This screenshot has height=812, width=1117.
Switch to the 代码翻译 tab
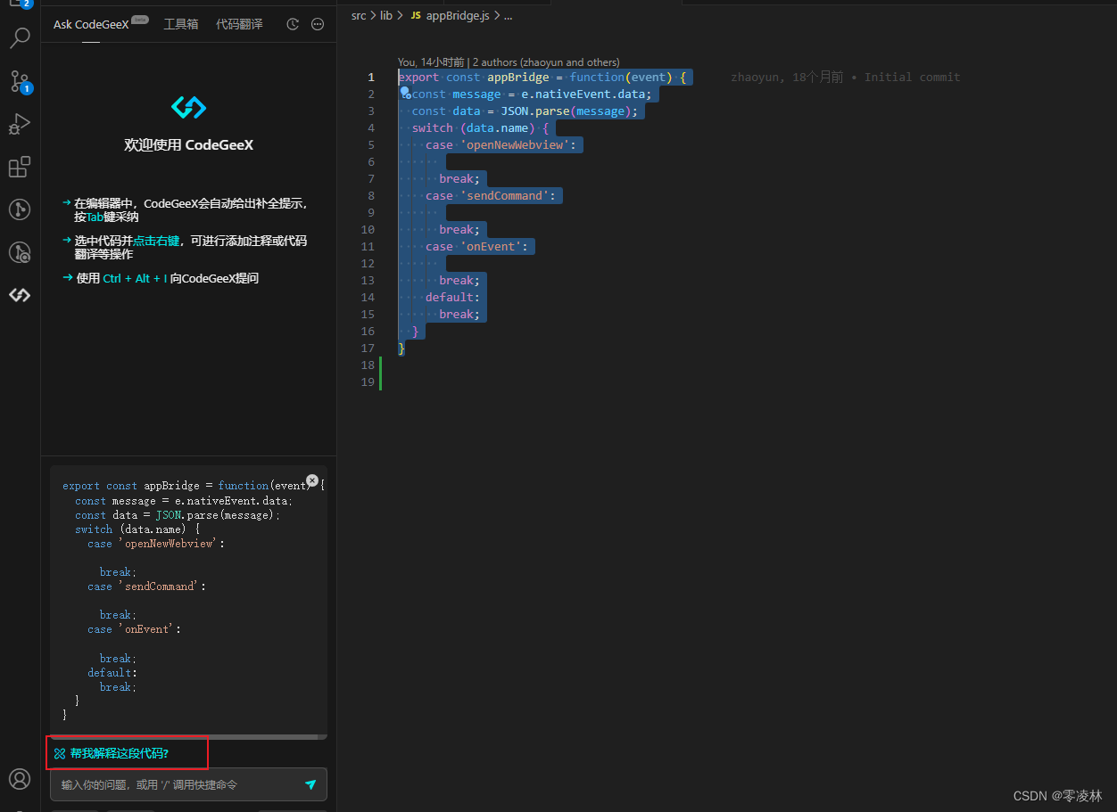[x=239, y=25]
